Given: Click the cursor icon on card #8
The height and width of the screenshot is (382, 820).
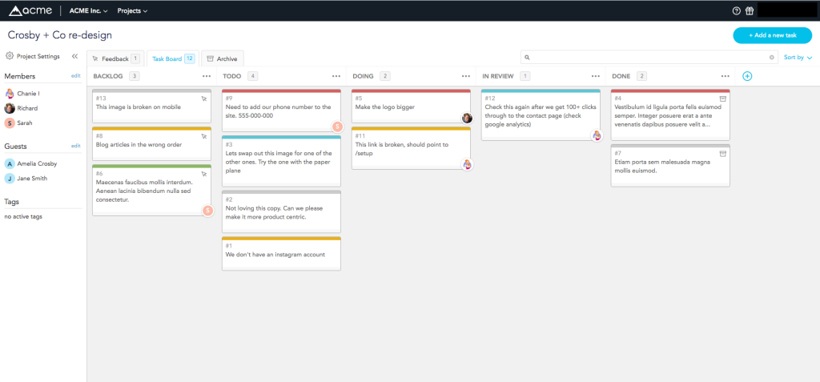Looking at the screenshot, I should pos(204,136).
